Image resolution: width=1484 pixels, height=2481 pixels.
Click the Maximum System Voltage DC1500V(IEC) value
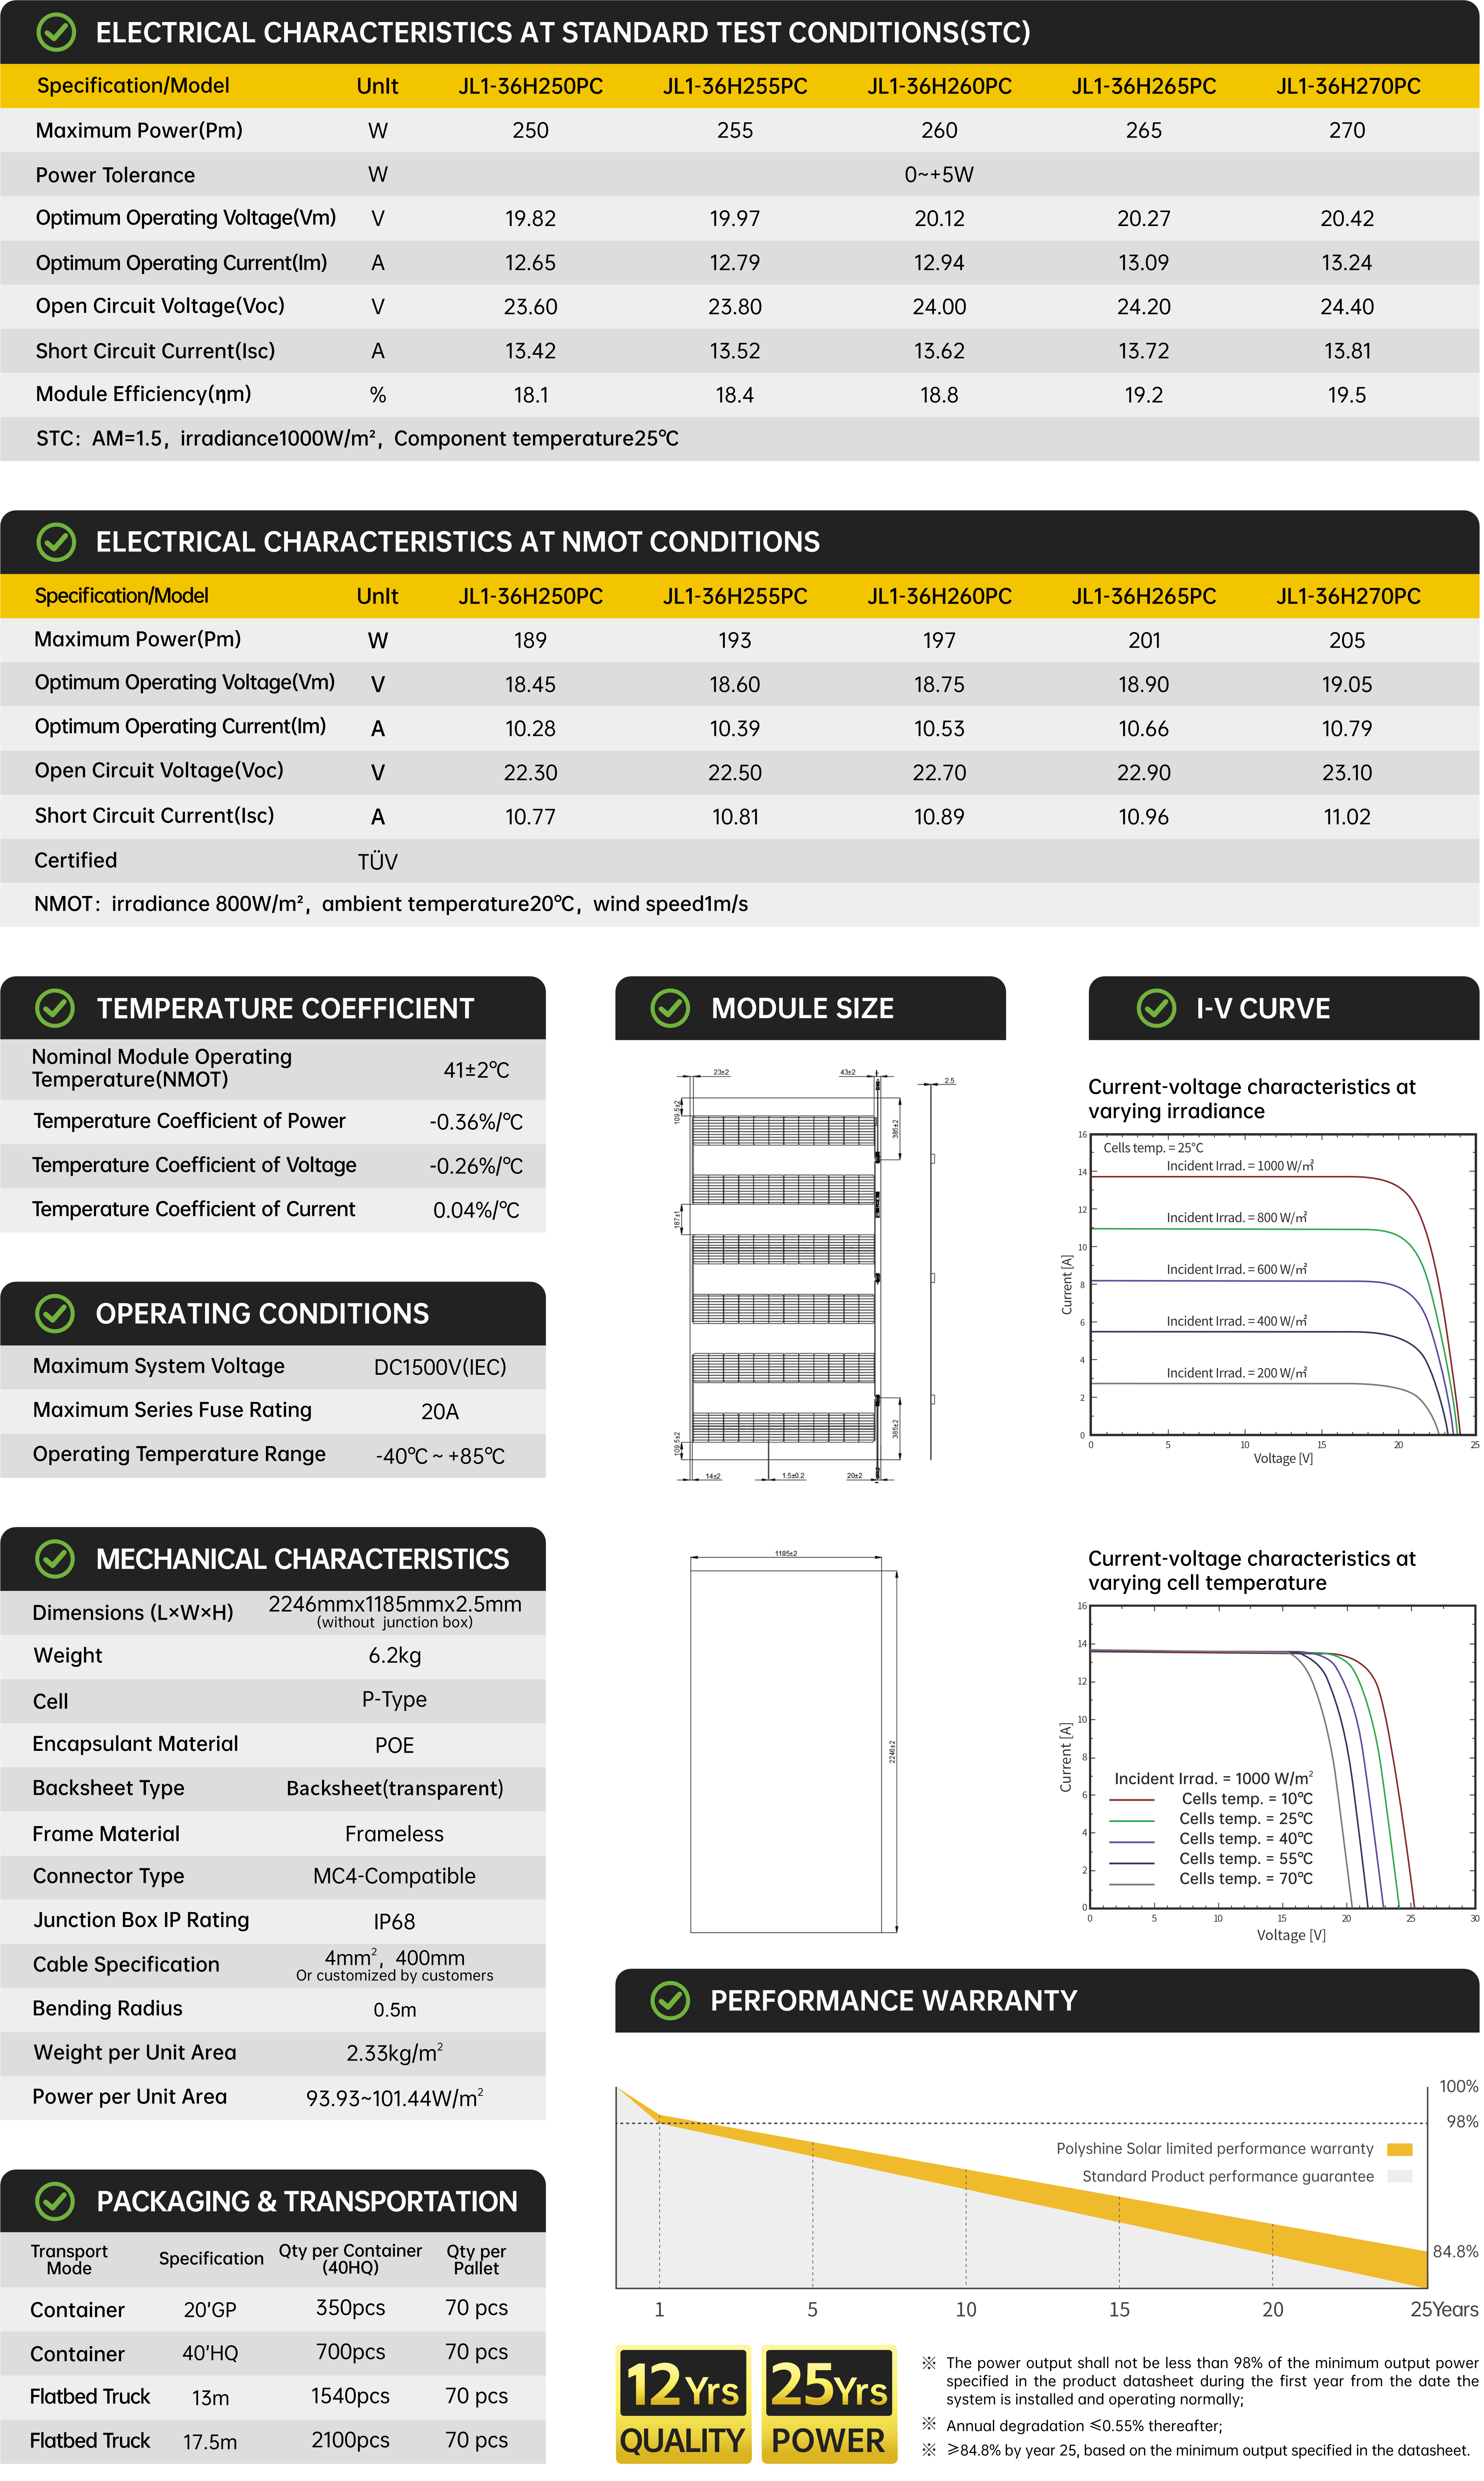pos(440,1367)
